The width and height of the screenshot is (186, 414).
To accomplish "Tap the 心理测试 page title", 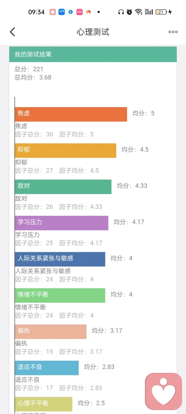I will point(93,32).
